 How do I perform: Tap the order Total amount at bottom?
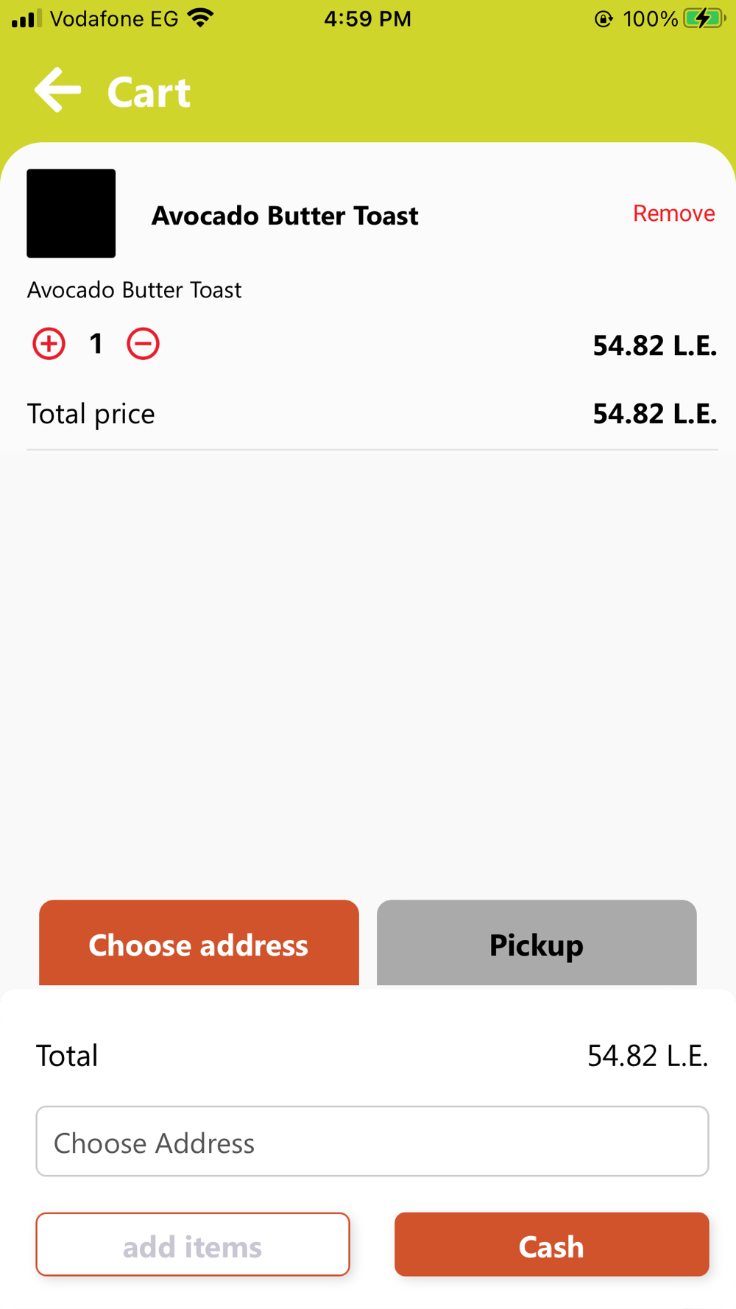coord(647,1056)
